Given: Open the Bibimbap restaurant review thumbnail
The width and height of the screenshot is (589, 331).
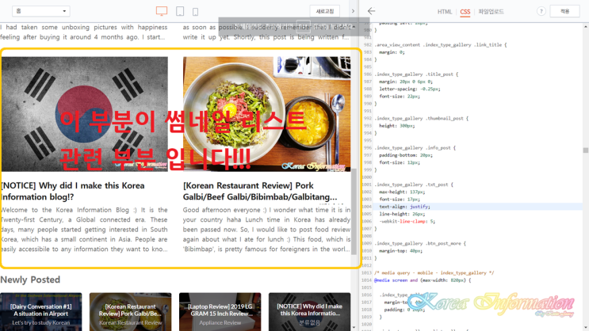Looking at the screenshot, I should pyautogui.click(x=266, y=114).
